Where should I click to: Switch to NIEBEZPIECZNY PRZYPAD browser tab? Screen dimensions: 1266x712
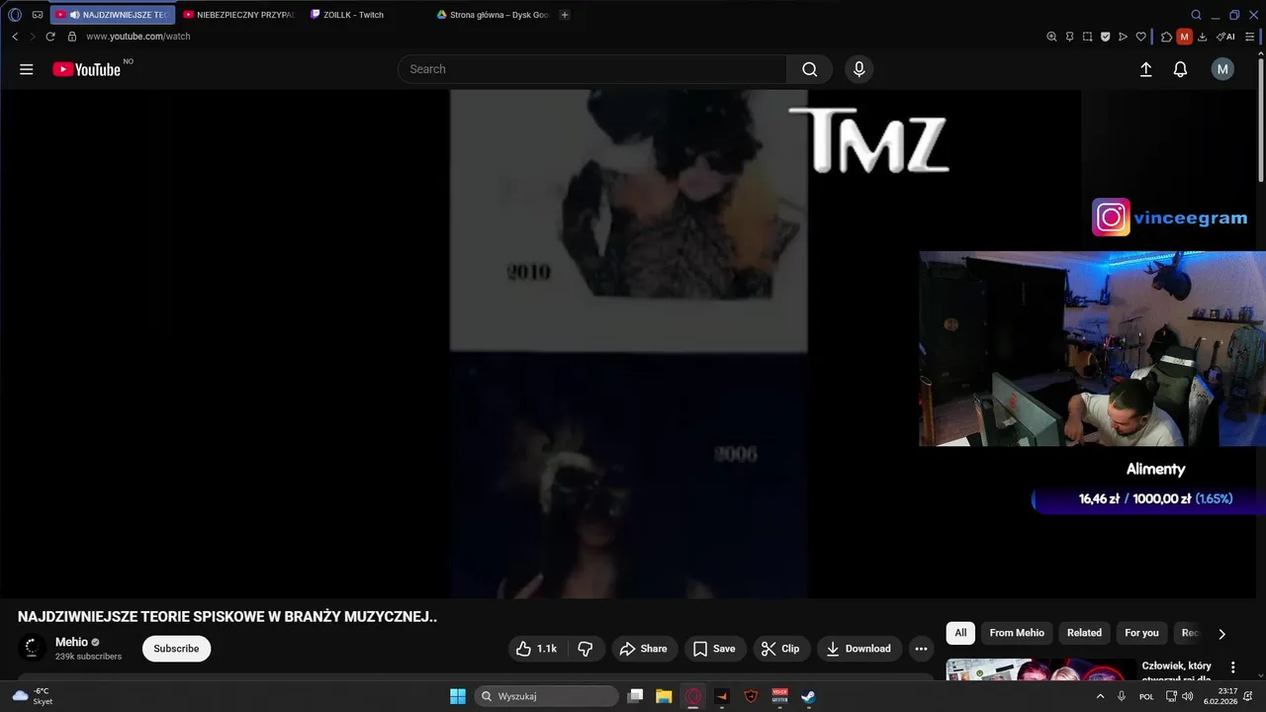pos(237,15)
